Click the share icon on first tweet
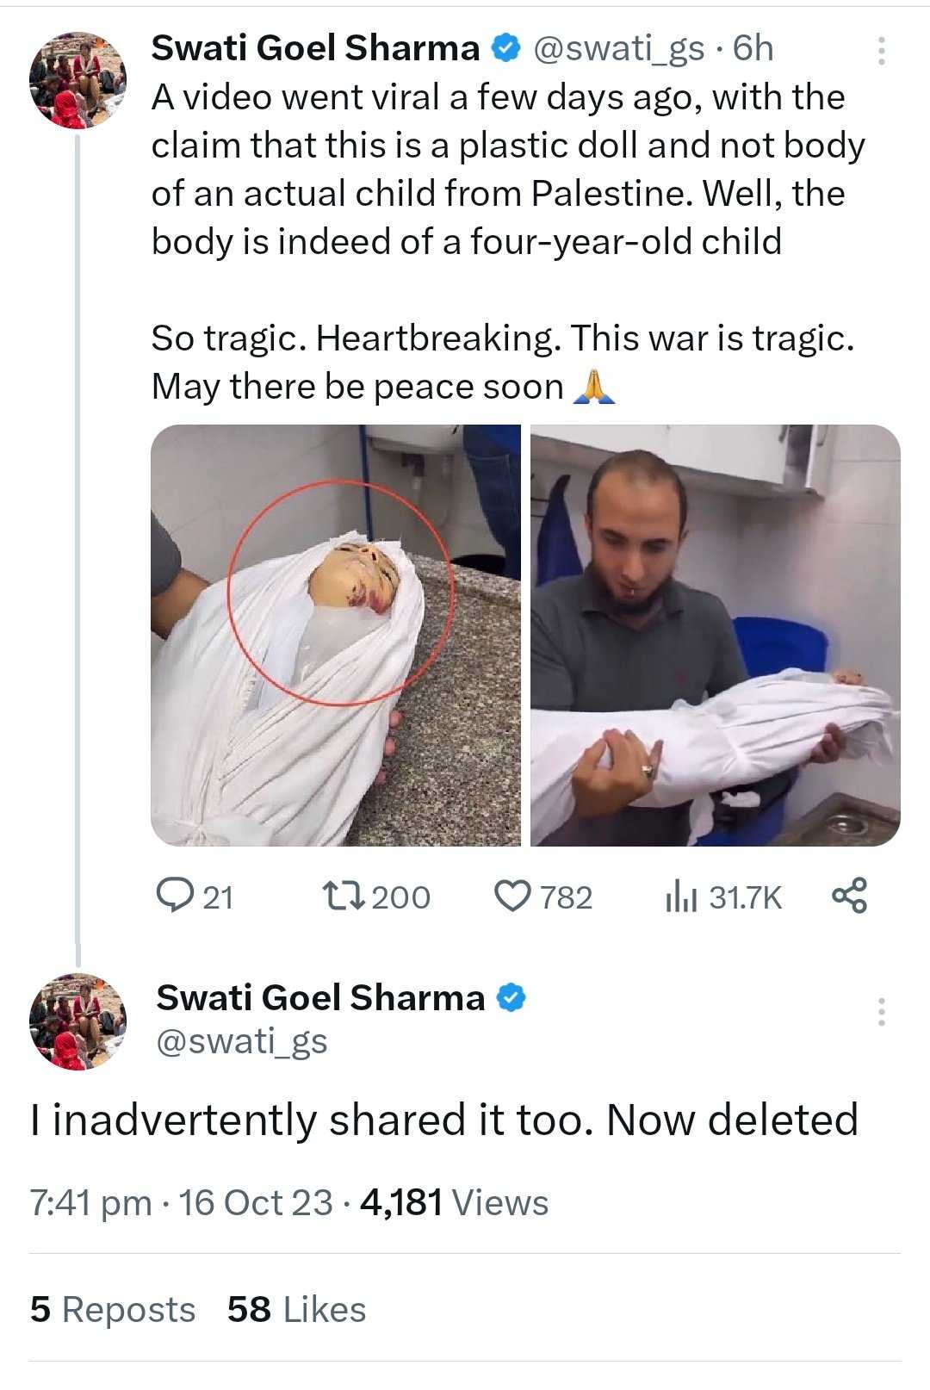Image resolution: width=930 pixels, height=1390 pixels. 849,896
